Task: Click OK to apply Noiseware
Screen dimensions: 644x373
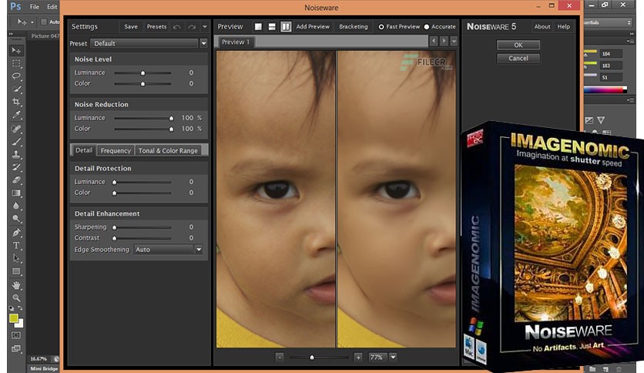Action: (518, 45)
